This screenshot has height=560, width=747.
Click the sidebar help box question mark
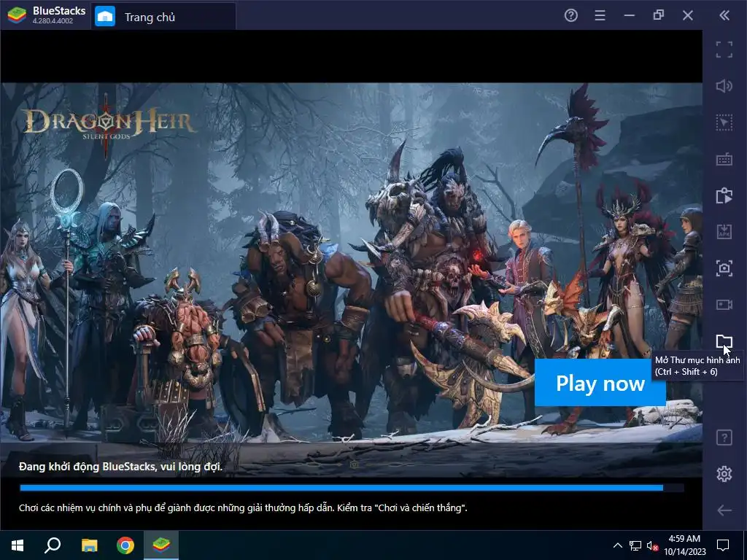pos(724,437)
